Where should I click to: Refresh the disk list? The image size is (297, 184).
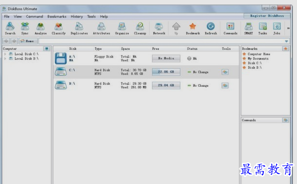point(211,28)
